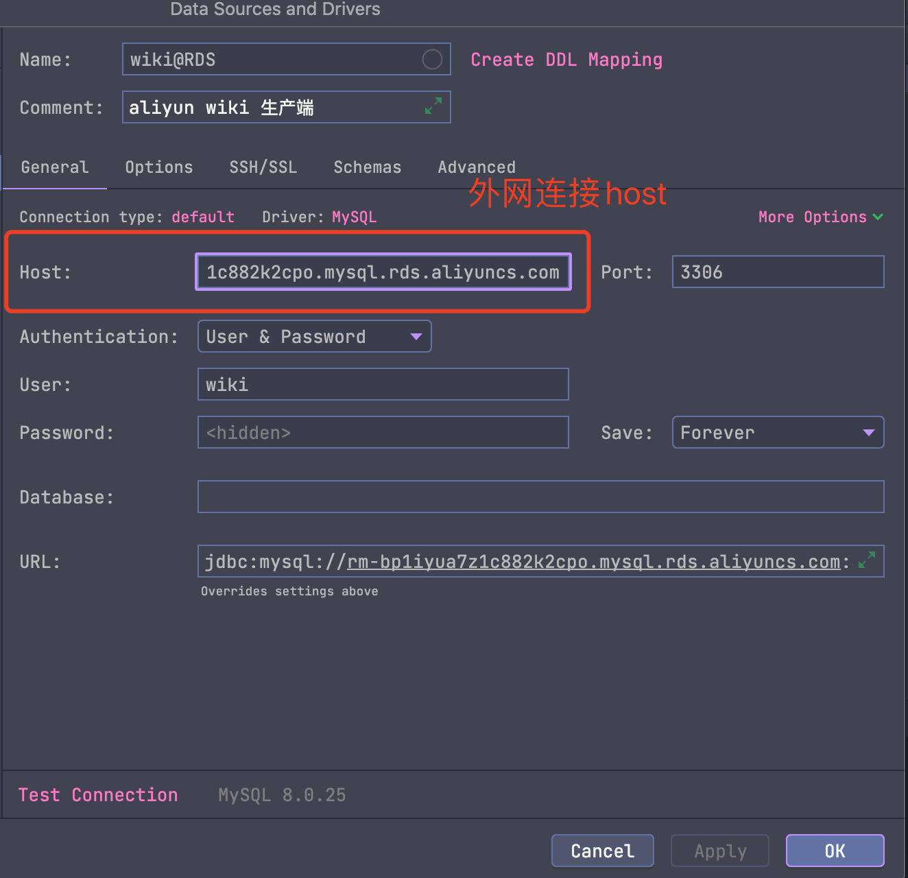Focus the Port input field
908x878 pixels.
pyautogui.click(x=778, y=272)
